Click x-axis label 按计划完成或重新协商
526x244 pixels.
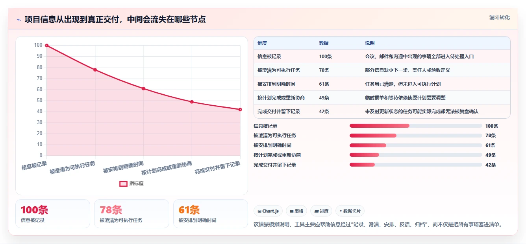pos(167,168)
